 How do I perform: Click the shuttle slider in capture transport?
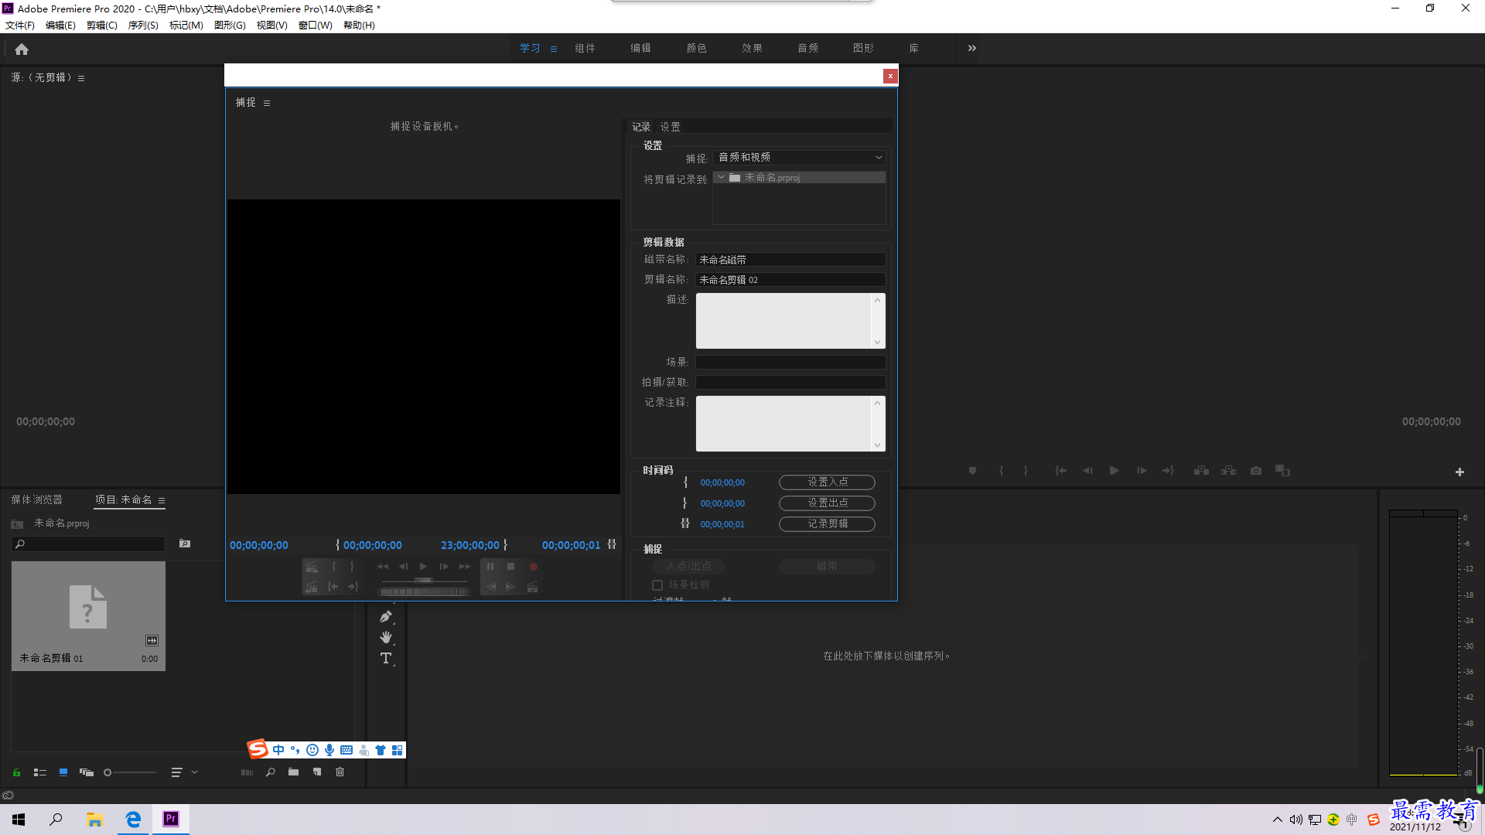pos(425,580)
